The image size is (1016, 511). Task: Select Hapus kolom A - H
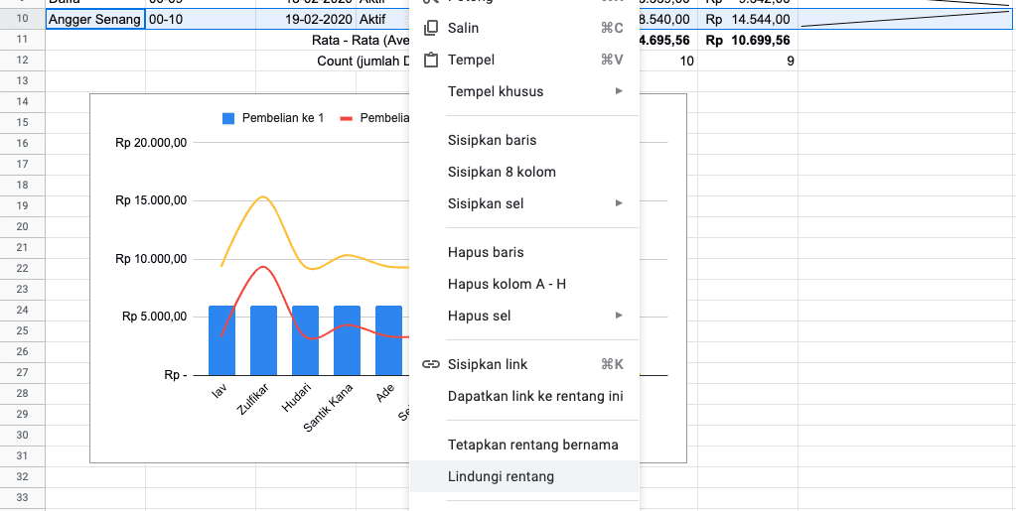click(x=507, y=284)
